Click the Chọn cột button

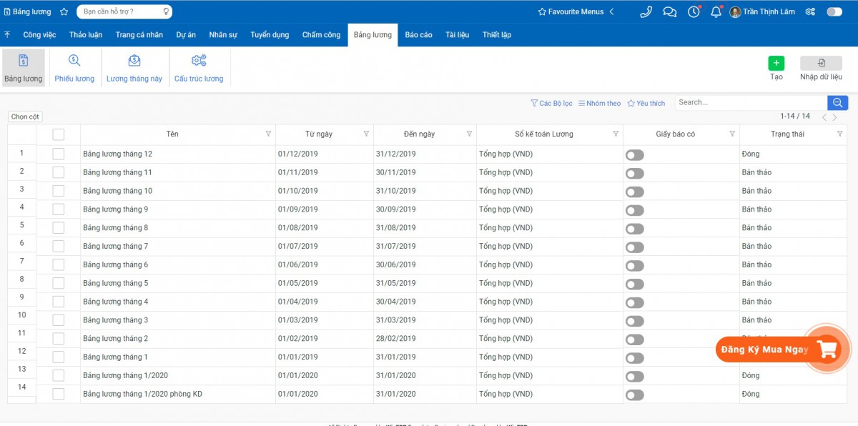(26, 117)
